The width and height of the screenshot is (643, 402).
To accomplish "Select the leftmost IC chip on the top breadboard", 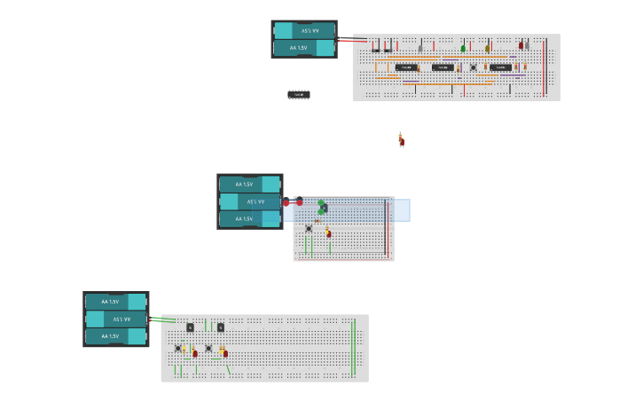I will [x=406, y=67].
